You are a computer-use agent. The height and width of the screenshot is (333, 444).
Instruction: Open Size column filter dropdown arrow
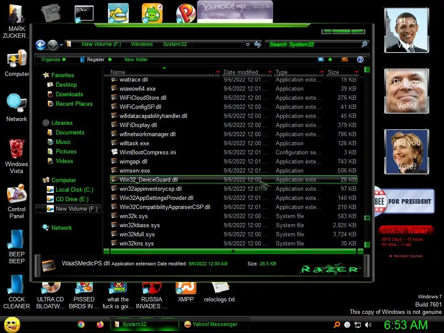(356, 72)
